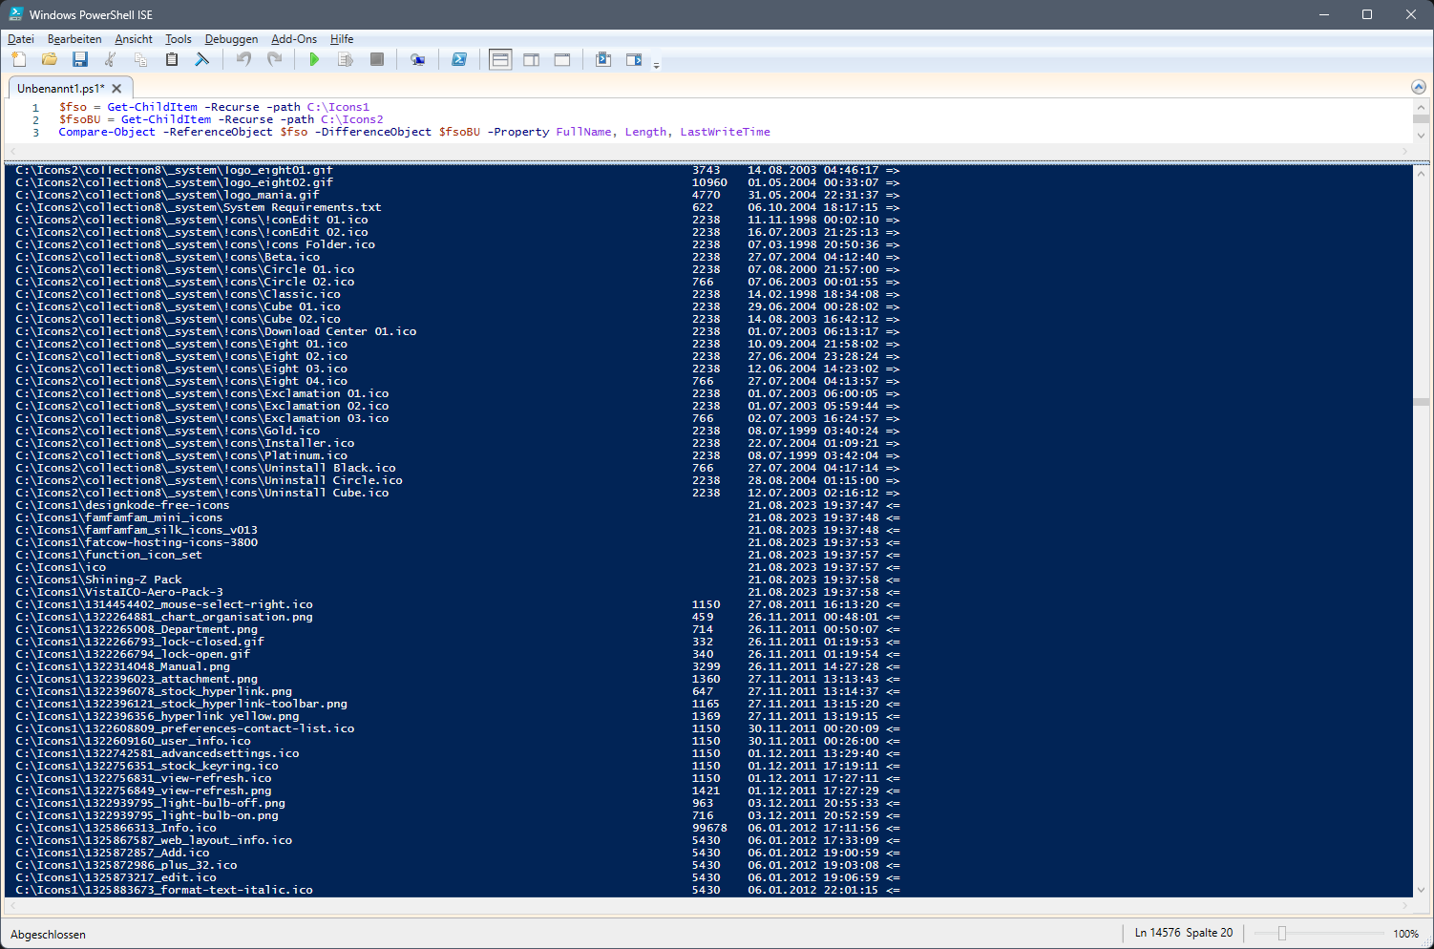Screen dimensions: 1434x949
Task: Open the Hilfe menu
Action: 342,39
